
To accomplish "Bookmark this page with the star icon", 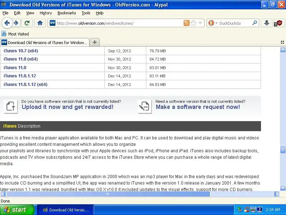I will coord(193,23).
